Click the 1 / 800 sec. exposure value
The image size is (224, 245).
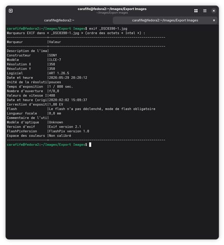[61, 87]
